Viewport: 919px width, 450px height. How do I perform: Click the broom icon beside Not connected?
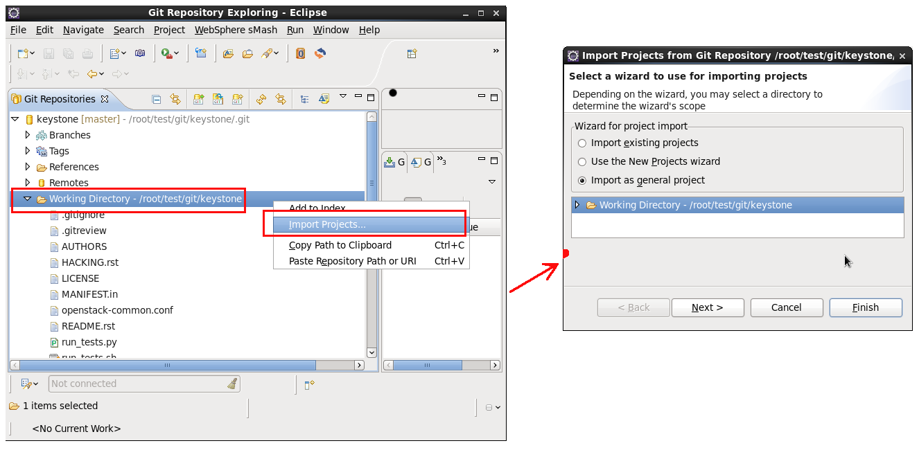[233, 384]
